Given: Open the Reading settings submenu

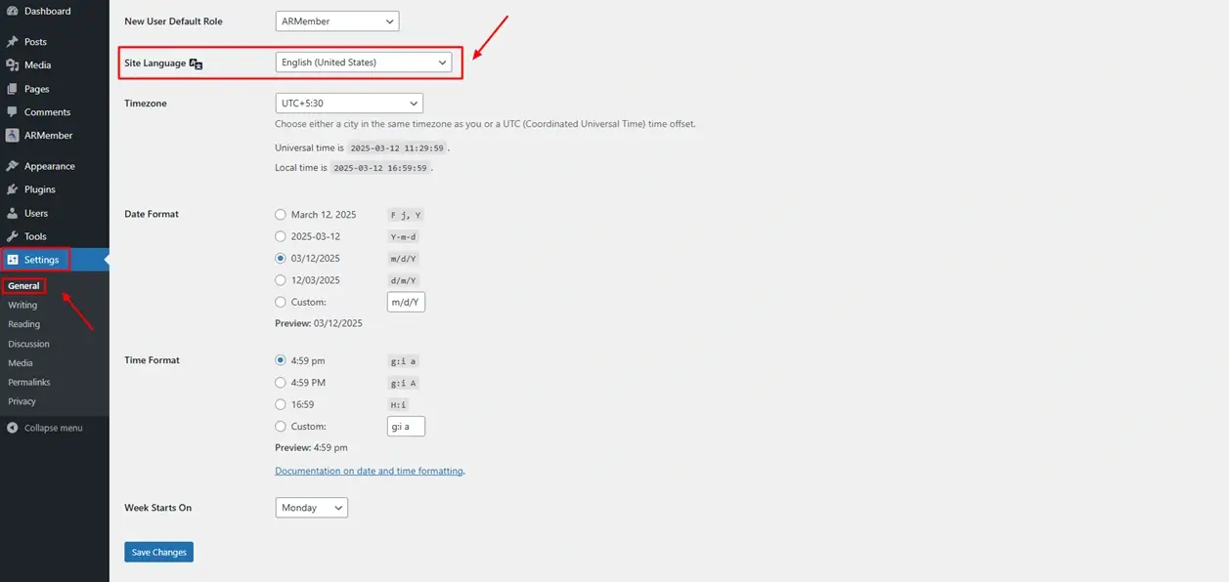Looking at the screenshot, I should (24, 324).
